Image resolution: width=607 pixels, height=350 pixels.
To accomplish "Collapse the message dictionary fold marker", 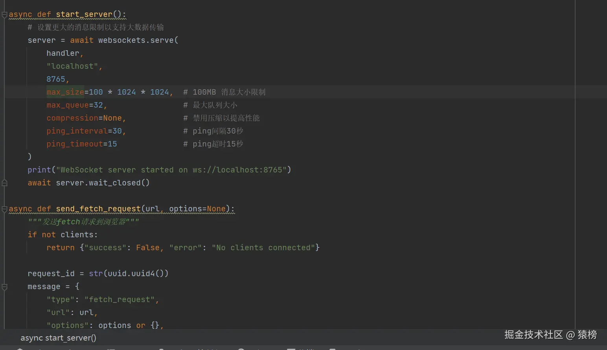I will [x=4, y=287].
